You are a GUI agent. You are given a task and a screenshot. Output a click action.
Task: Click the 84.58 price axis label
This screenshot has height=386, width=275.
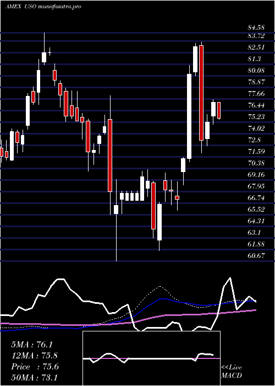pyautogui.click(x=256, y=27)
